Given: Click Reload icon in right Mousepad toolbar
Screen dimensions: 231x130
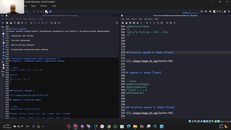Looking at the screenshot, I should point(138,23).
